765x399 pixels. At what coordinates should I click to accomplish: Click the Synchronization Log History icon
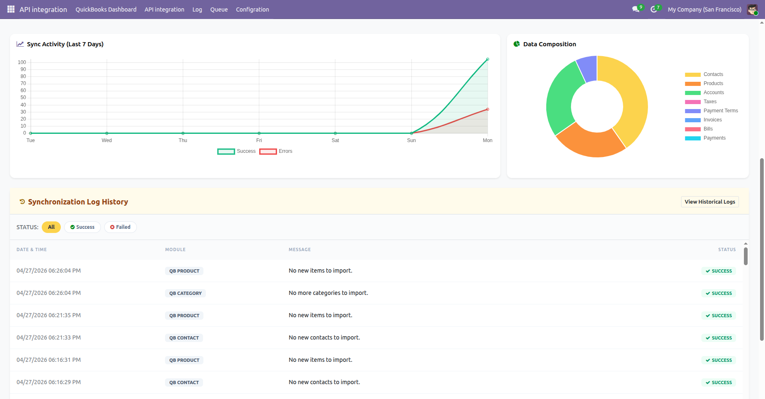(22, 202)
